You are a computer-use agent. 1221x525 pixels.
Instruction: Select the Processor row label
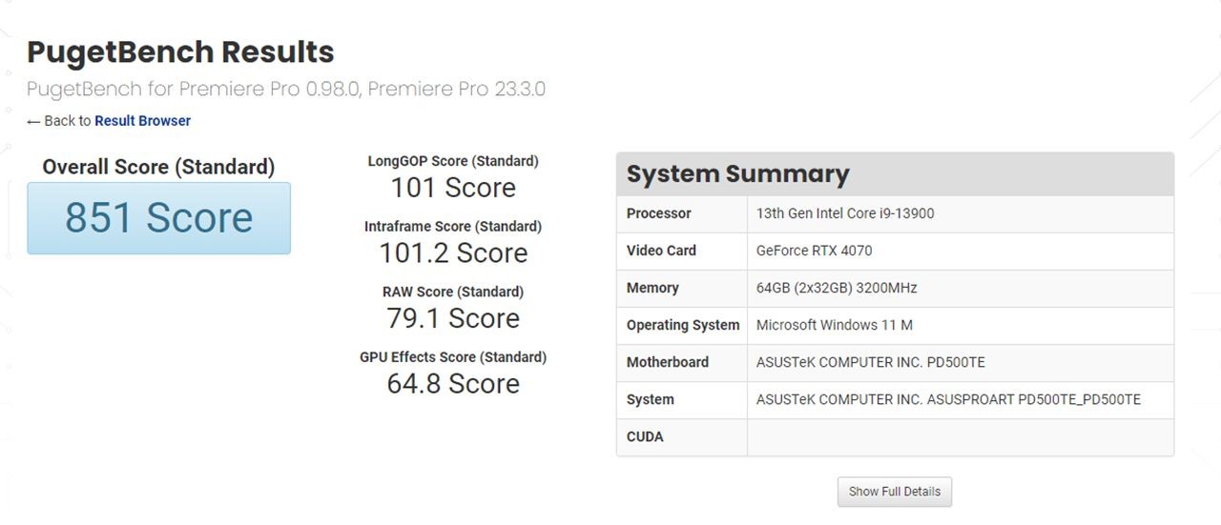[x=659, y=213]
